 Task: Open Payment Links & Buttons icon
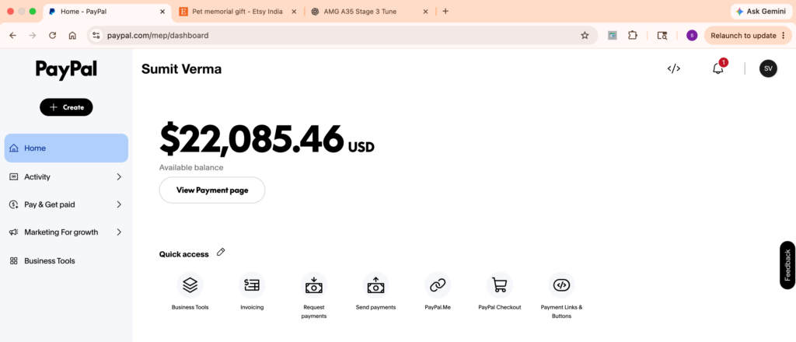point(561,285)
